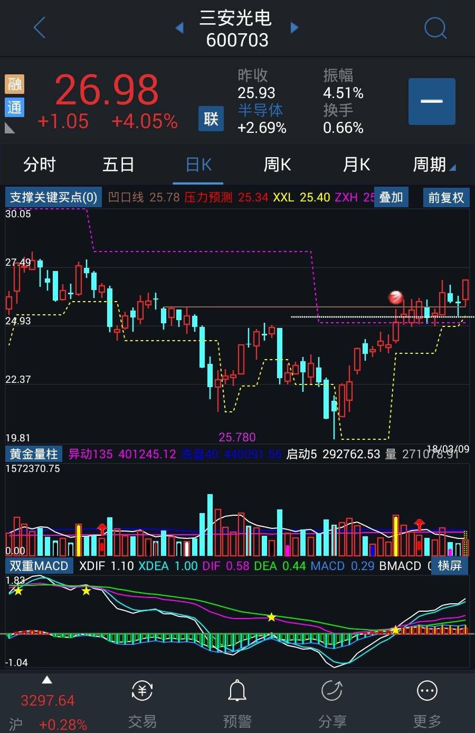Tap the 26.98 current price
The width and height of the screenshot is (475, 733).
click(107, 90)
